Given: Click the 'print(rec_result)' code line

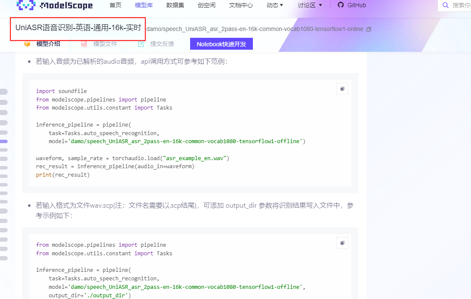Looking at the screenshot, I should (63, 175).
